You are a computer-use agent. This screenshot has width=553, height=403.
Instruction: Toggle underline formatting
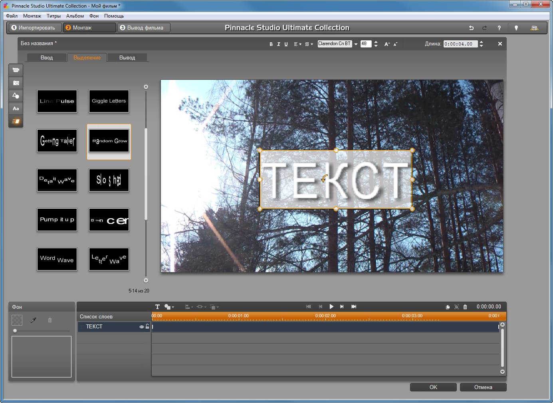coord(286,44)
